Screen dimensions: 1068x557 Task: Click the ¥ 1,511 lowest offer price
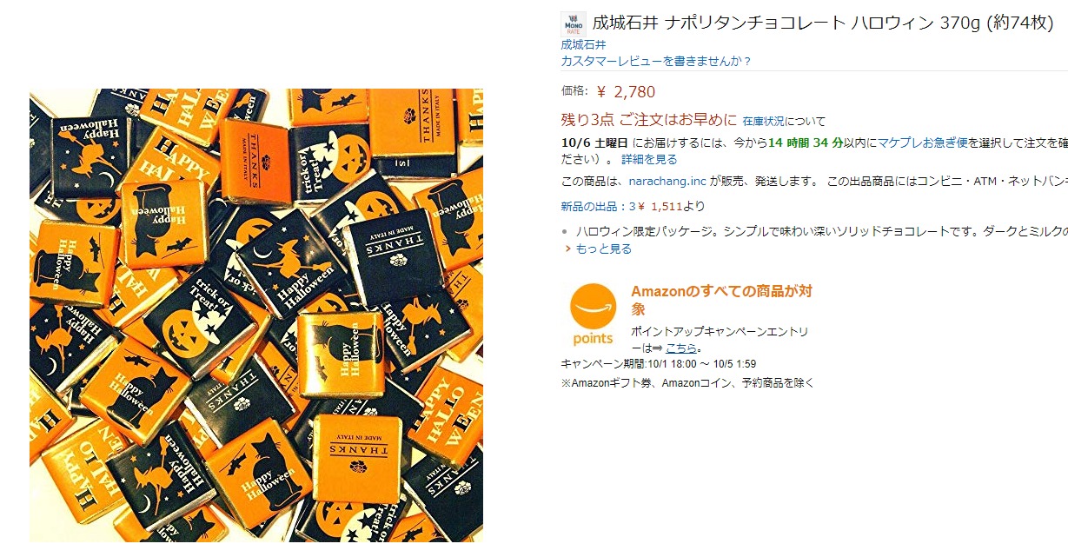659,206
